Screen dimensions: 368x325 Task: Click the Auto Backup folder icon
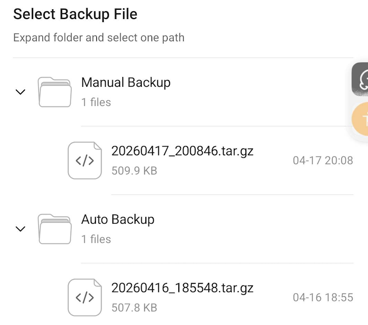tap(55, 229)
